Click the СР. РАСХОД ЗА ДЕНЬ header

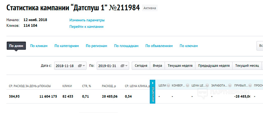tap(24, 86)
